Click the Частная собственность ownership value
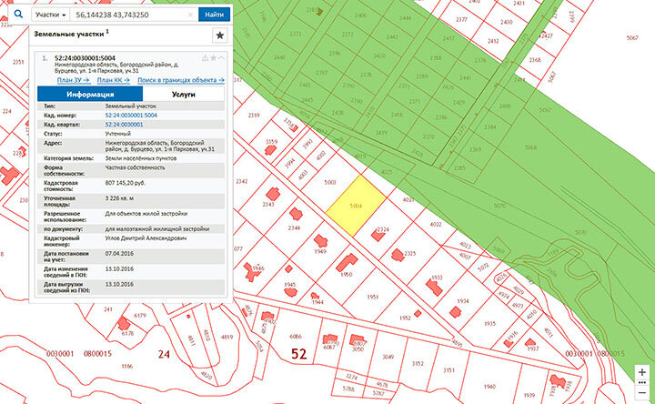 pyautogui.click(x=135, y=167)
